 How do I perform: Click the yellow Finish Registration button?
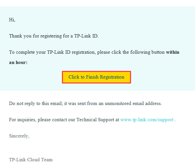coord(96,77)
